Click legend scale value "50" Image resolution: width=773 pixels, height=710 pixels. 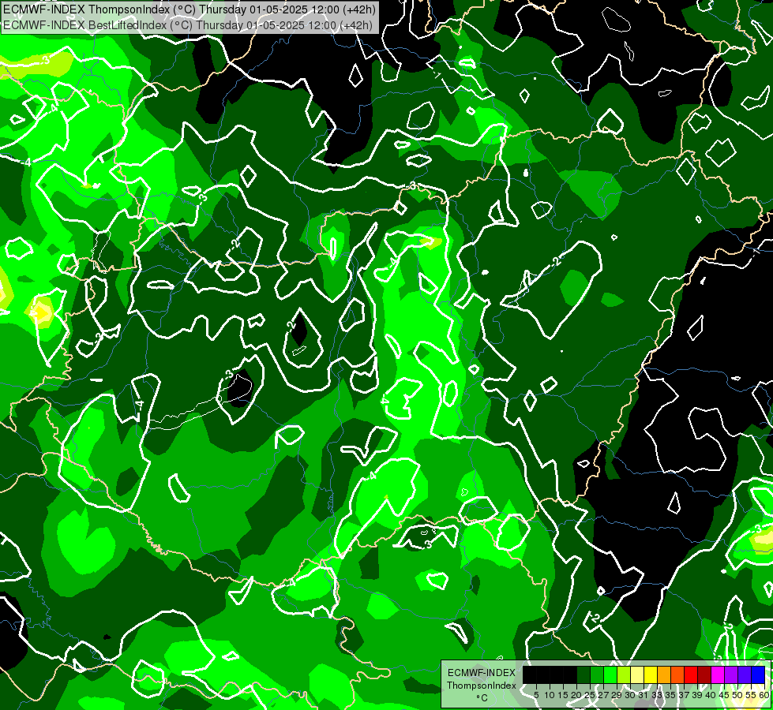click(x=737, y=695)
